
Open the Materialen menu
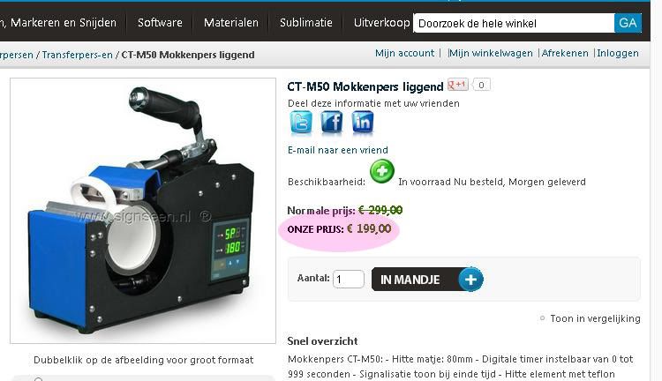tap(231, 23)
